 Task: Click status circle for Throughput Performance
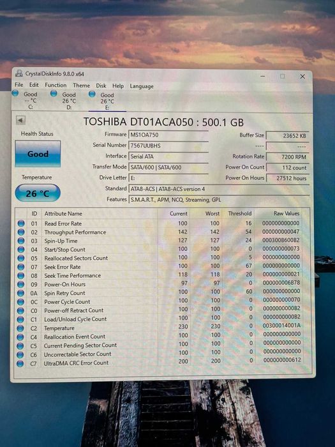pyautogui.click(x=21, y=232)
